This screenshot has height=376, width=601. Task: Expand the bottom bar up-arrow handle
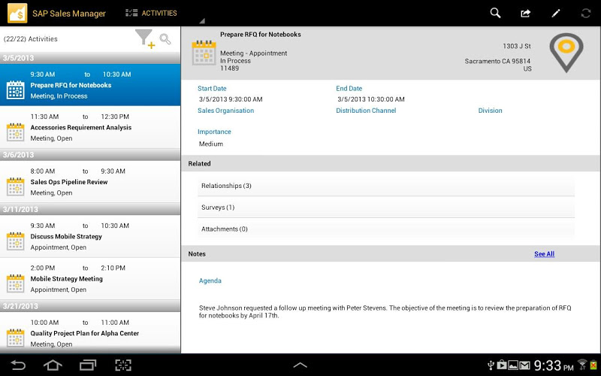click(x=300, y=365)
